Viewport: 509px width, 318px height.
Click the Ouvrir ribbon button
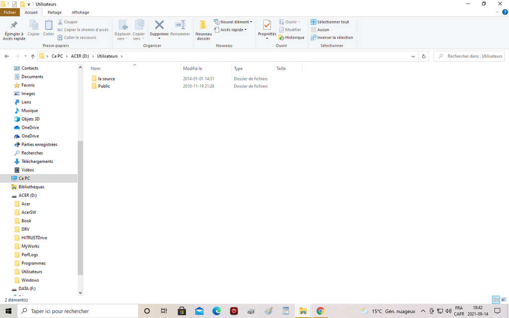click(x=290, y=22)
